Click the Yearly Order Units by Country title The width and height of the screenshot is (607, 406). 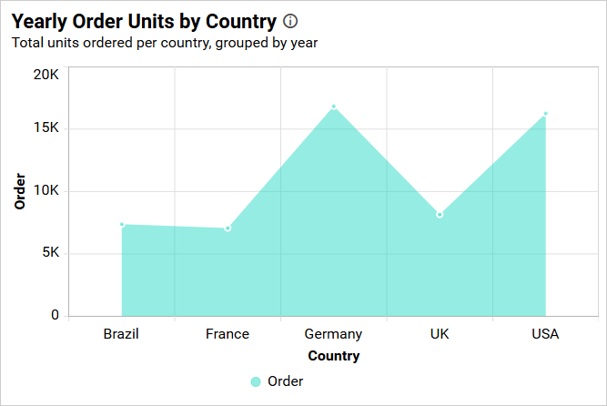click(144, 21)
